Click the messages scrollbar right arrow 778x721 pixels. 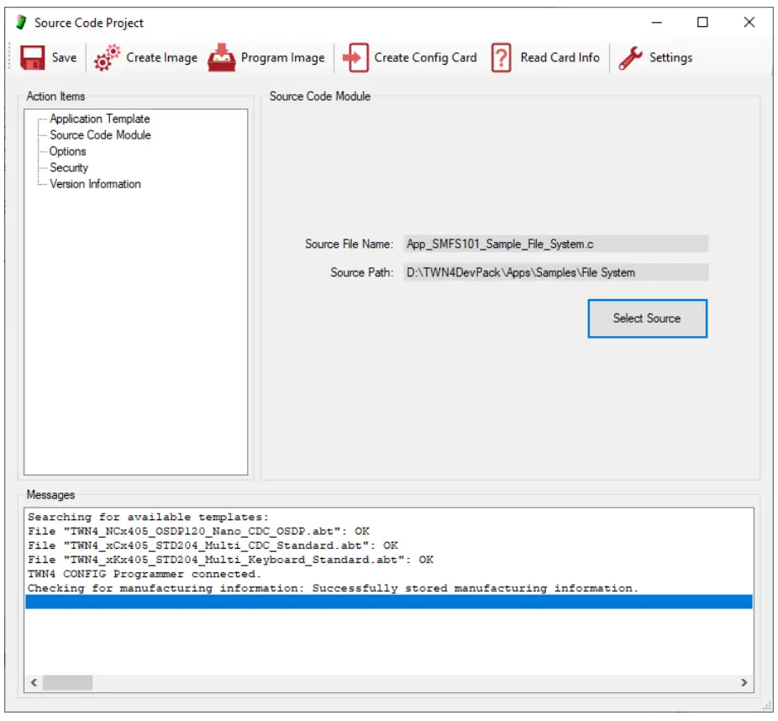[x=744, y=683]
